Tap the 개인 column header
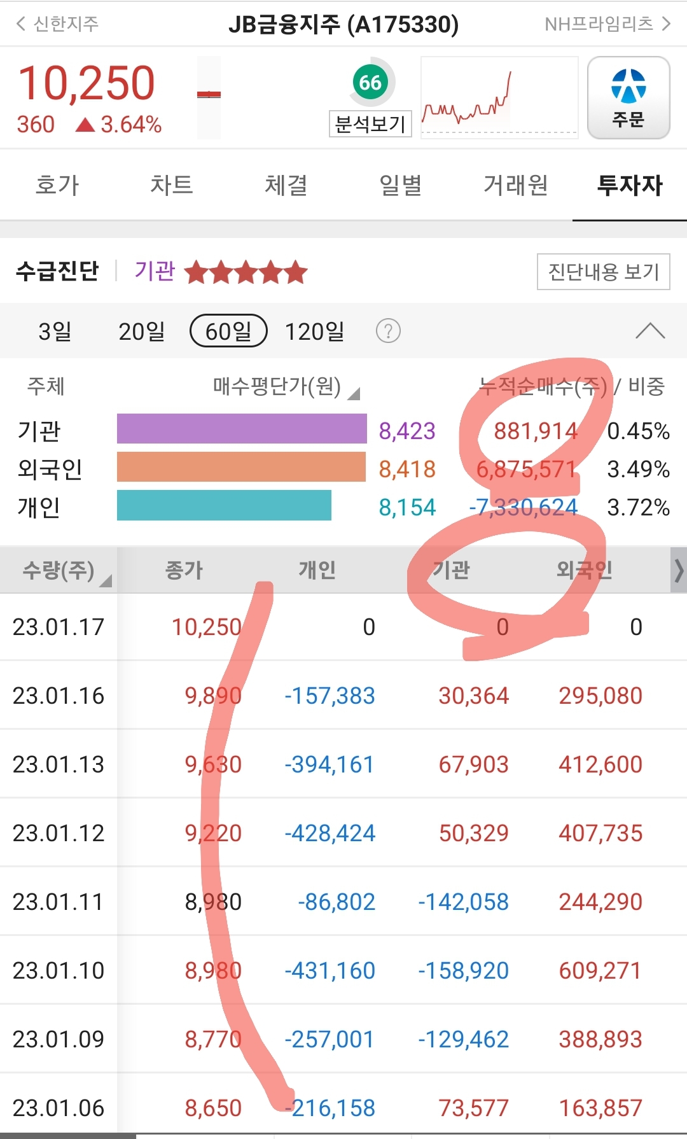Screen dimensions: 687x1139 click(317, 569)
